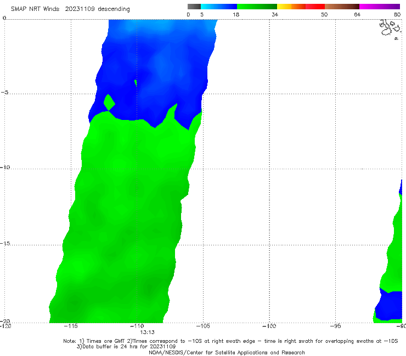Click colorbar label '18'

tap(236, 14)
